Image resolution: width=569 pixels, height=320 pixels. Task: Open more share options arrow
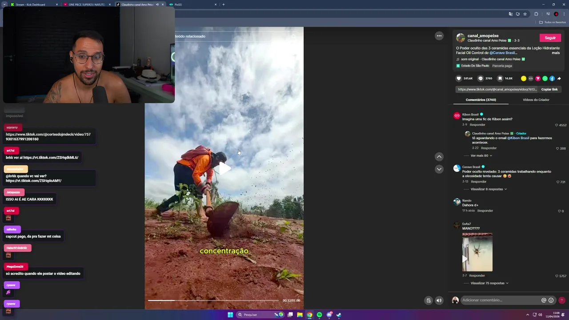pyautogui.click(x=559, y=79)
